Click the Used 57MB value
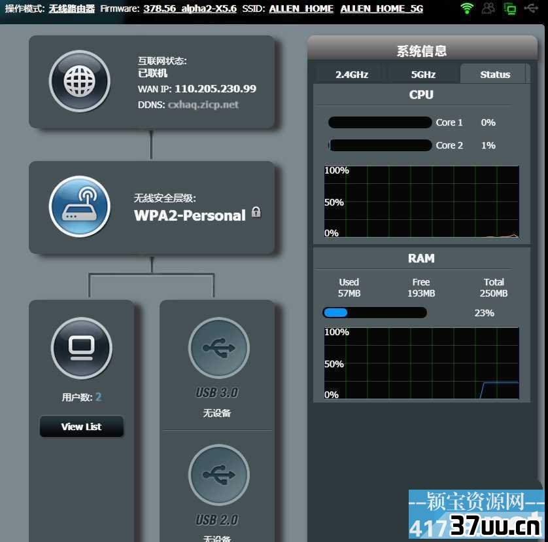548x542 pixels. tap(349, 293)
